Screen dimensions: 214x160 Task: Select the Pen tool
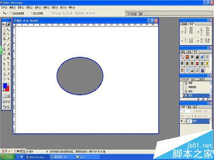(x=4, y=69)
